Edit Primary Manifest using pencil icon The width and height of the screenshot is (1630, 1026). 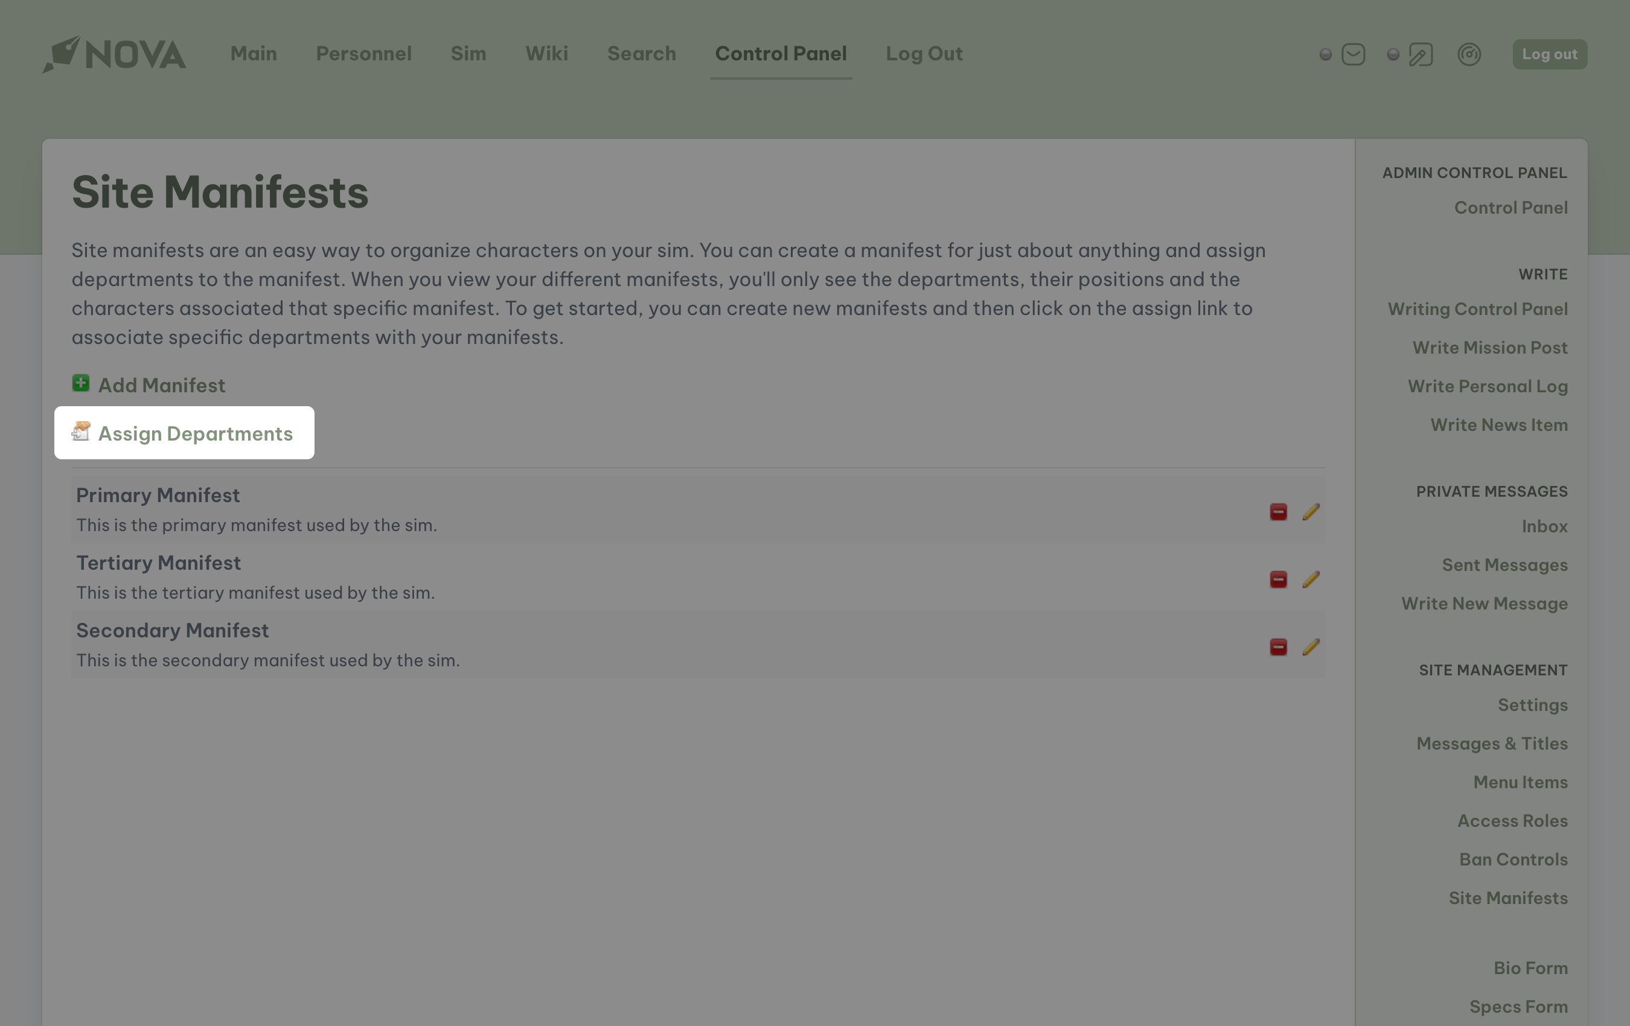coord(1311,512)
